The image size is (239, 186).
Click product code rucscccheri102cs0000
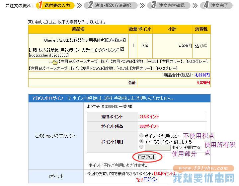point(49,55)
